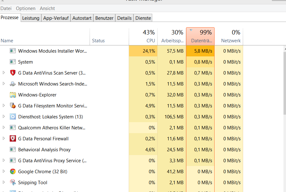
Task: Click the 4,9% CPU value
Action: [150, 106]
